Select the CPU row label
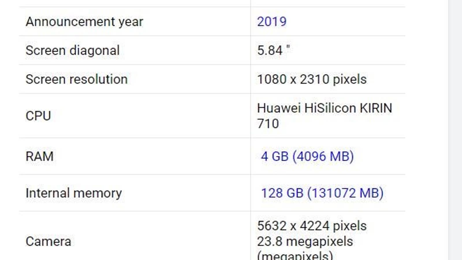Image resolution: width=462 pixels, height=260 pixels. [x=38, y=116]
